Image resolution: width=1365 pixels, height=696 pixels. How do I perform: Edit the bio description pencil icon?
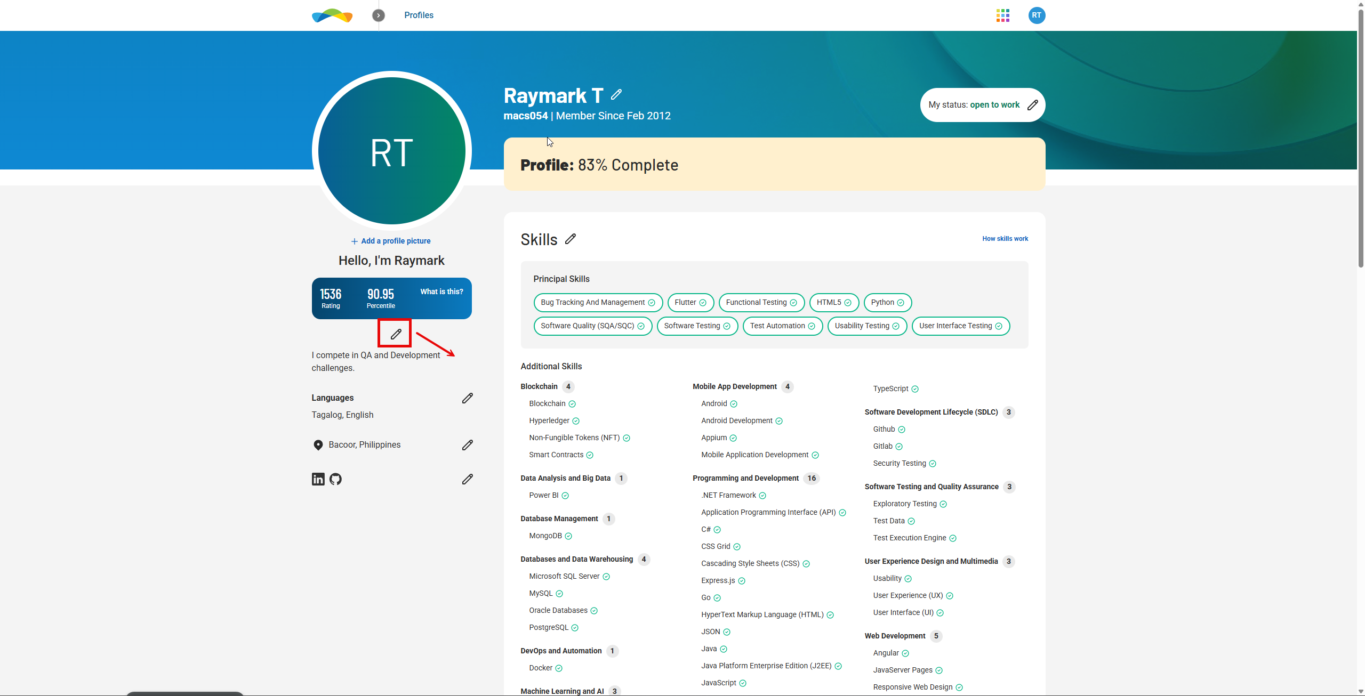(x=395, y=334)
